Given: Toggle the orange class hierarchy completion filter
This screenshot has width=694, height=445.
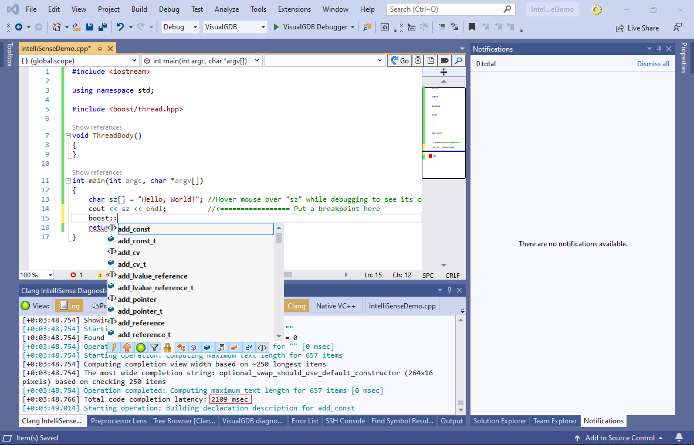Looking at the screenshot, I should pyautogui.click(x=181, y=347).
